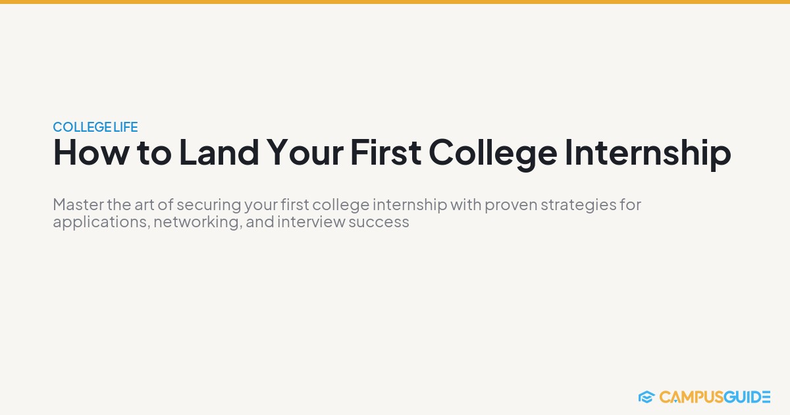Open the CAMPUSGUIDE logo text
The image size is (790, 415).
(715, 397)
